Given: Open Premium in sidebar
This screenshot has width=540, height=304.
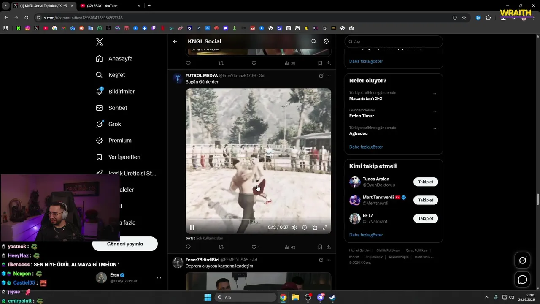Looking at the screenshot, I should (x=114, y=141).
